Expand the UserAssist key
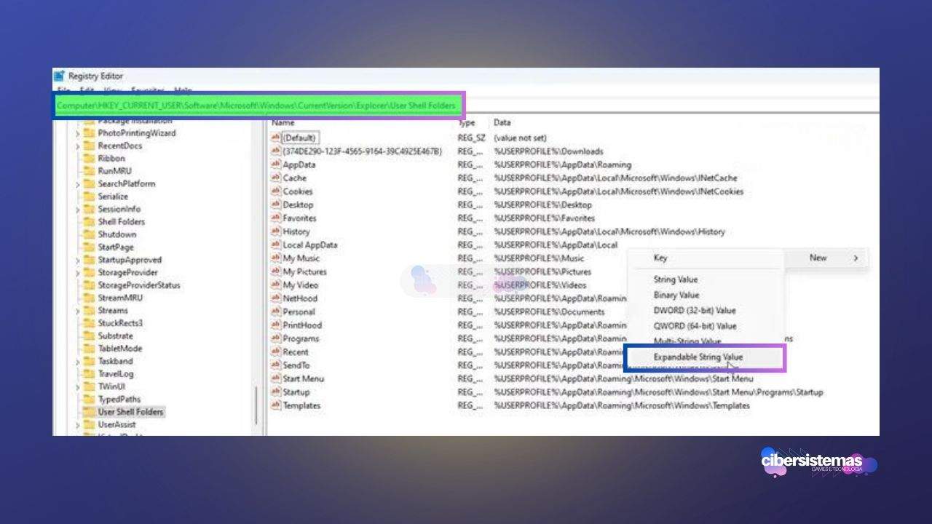The height and width of the screenshot is (524, 932). [x=78, y=424]
